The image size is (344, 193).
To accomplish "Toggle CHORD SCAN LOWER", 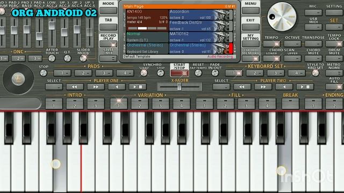I will 271,58.
